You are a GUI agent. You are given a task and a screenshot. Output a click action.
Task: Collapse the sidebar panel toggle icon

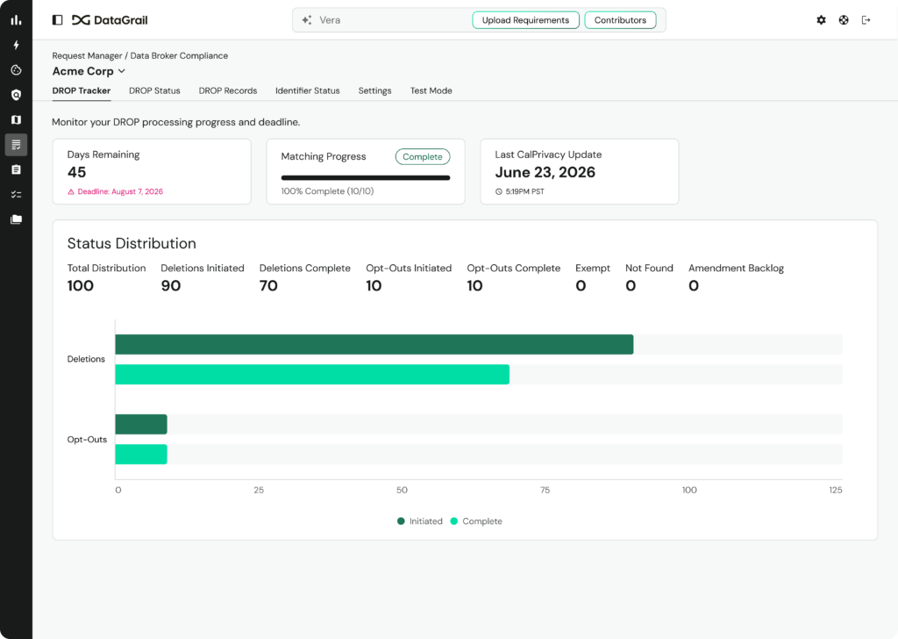pyautogui.click(x=57, y=20)
